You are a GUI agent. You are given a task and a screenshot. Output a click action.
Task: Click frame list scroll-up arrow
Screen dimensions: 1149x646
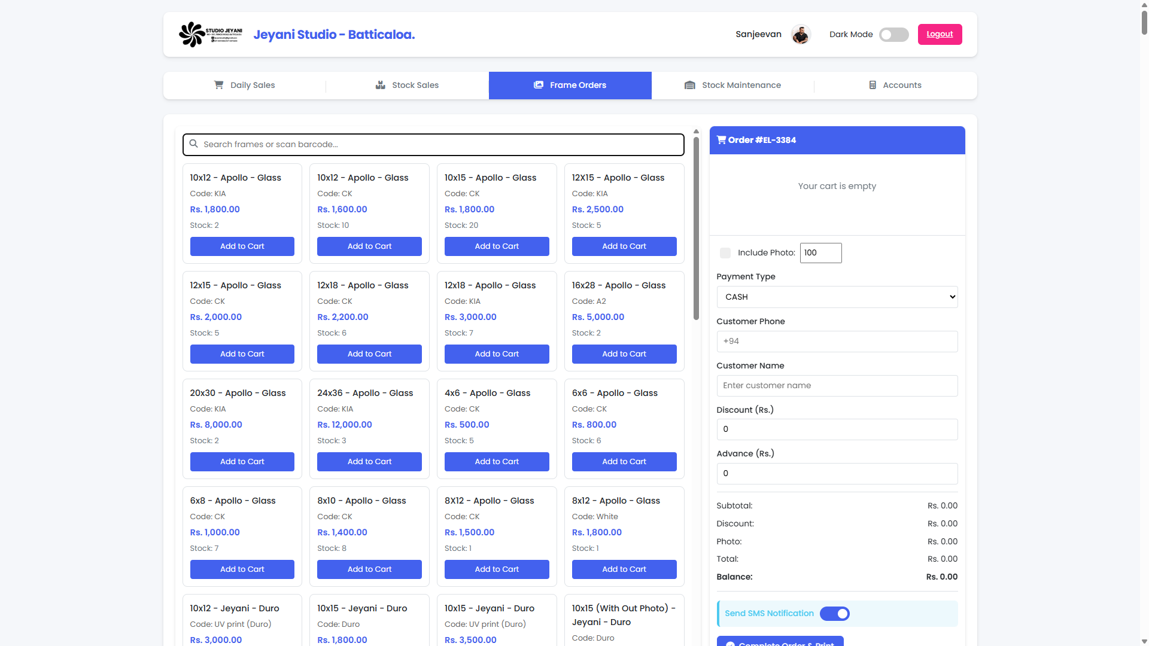pyautogui.click(x=696, y=132)
